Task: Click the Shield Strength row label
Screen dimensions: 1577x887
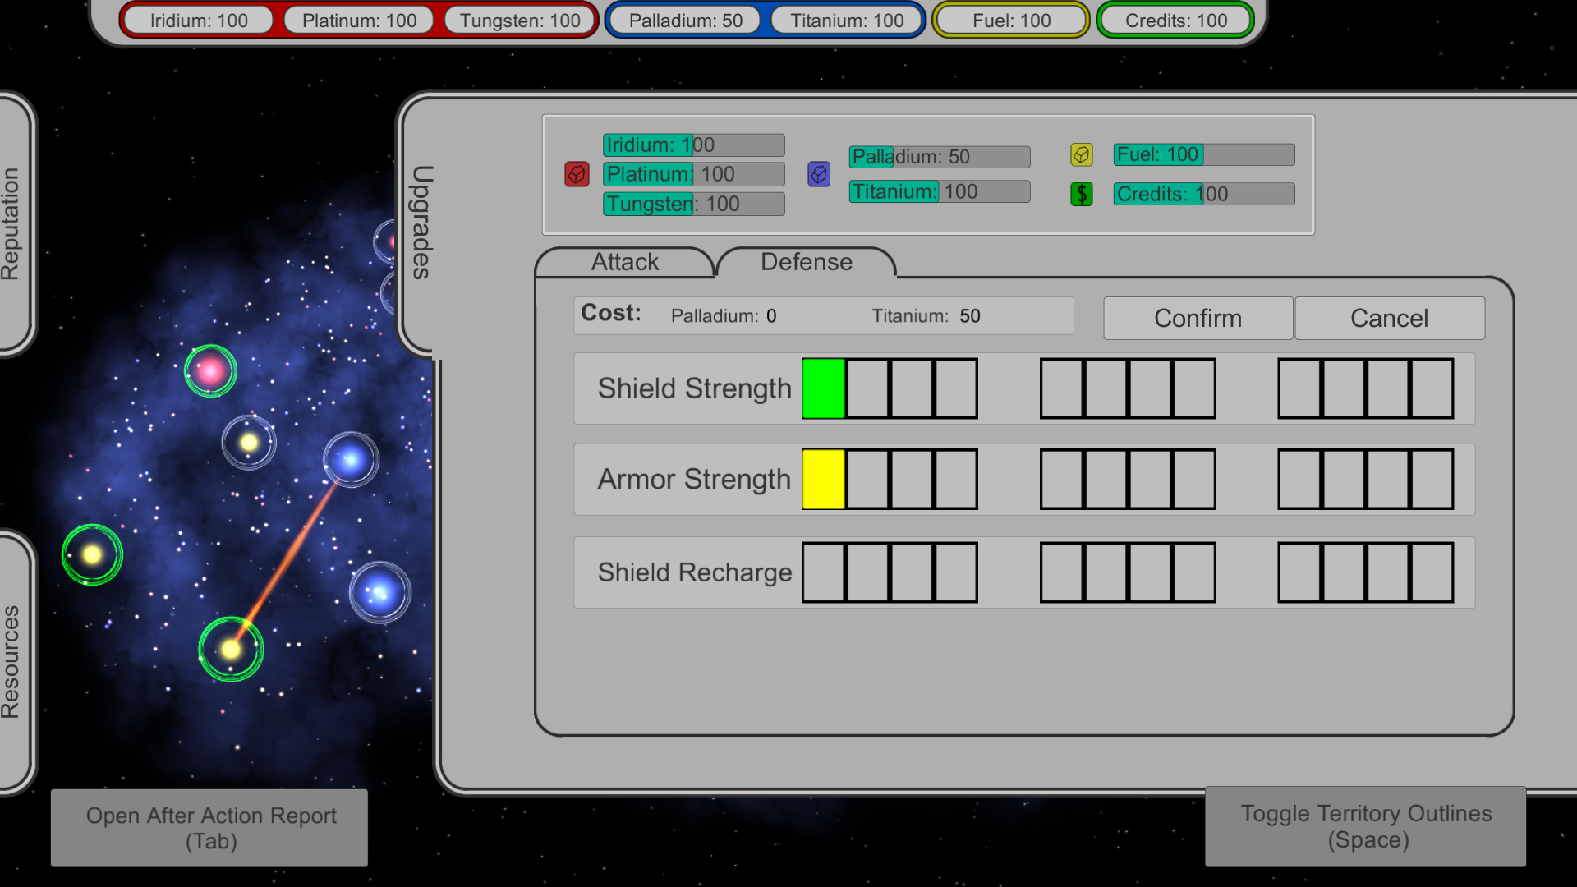Action: pyautogui.click(x=695, y=388)
